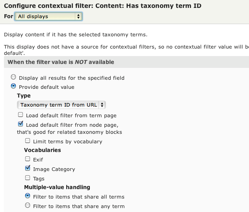Click the "Tags" label text

[39, 179]
